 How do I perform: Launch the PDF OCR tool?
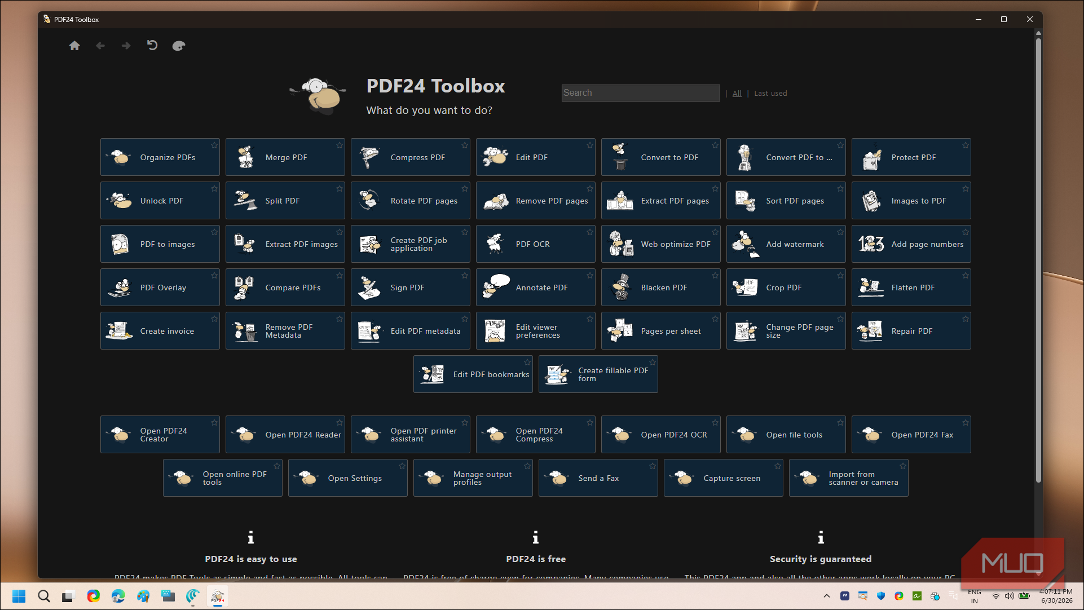pos(536,244)
